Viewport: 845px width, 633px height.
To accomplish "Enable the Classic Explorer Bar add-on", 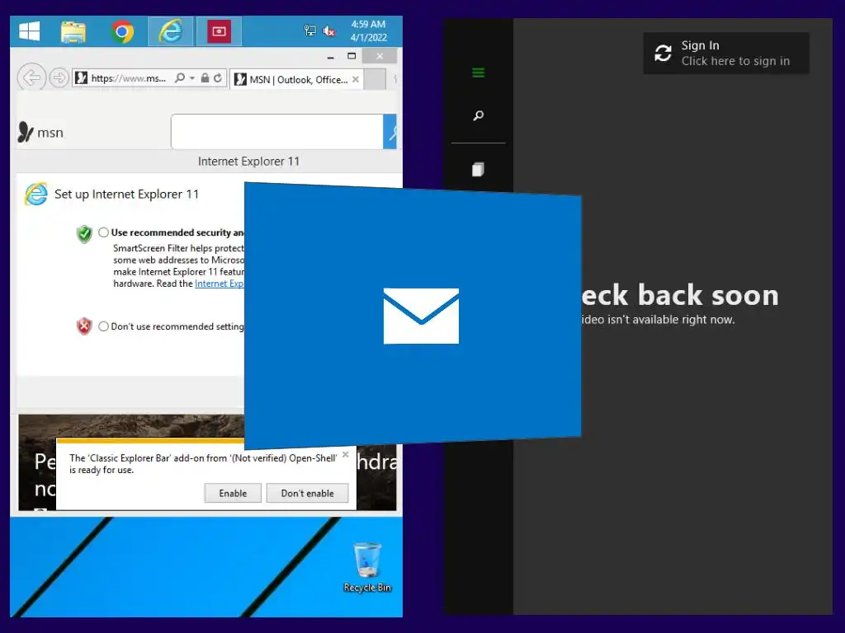I will pyautogui.click(x=233, y=493).
